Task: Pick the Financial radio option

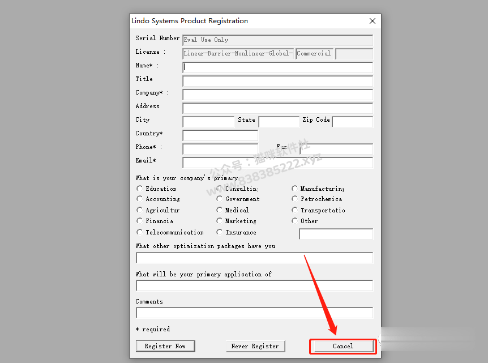Action: tap(139, 221)
